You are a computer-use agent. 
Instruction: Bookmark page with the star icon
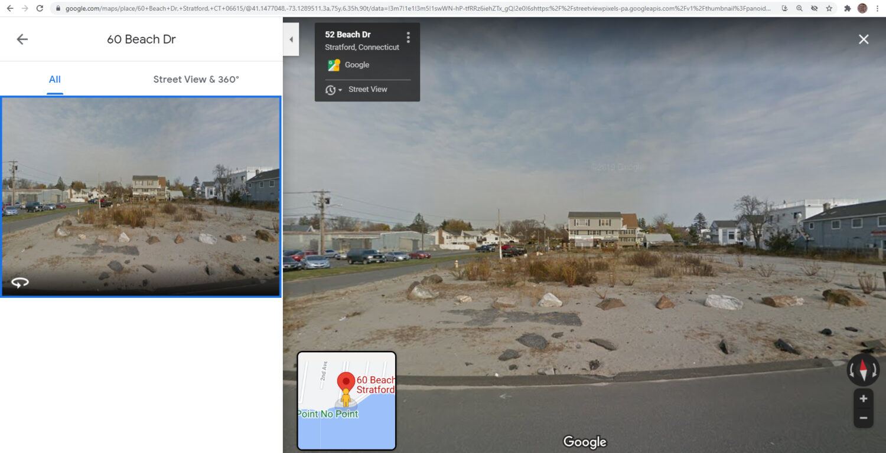(x=829, y=8)
